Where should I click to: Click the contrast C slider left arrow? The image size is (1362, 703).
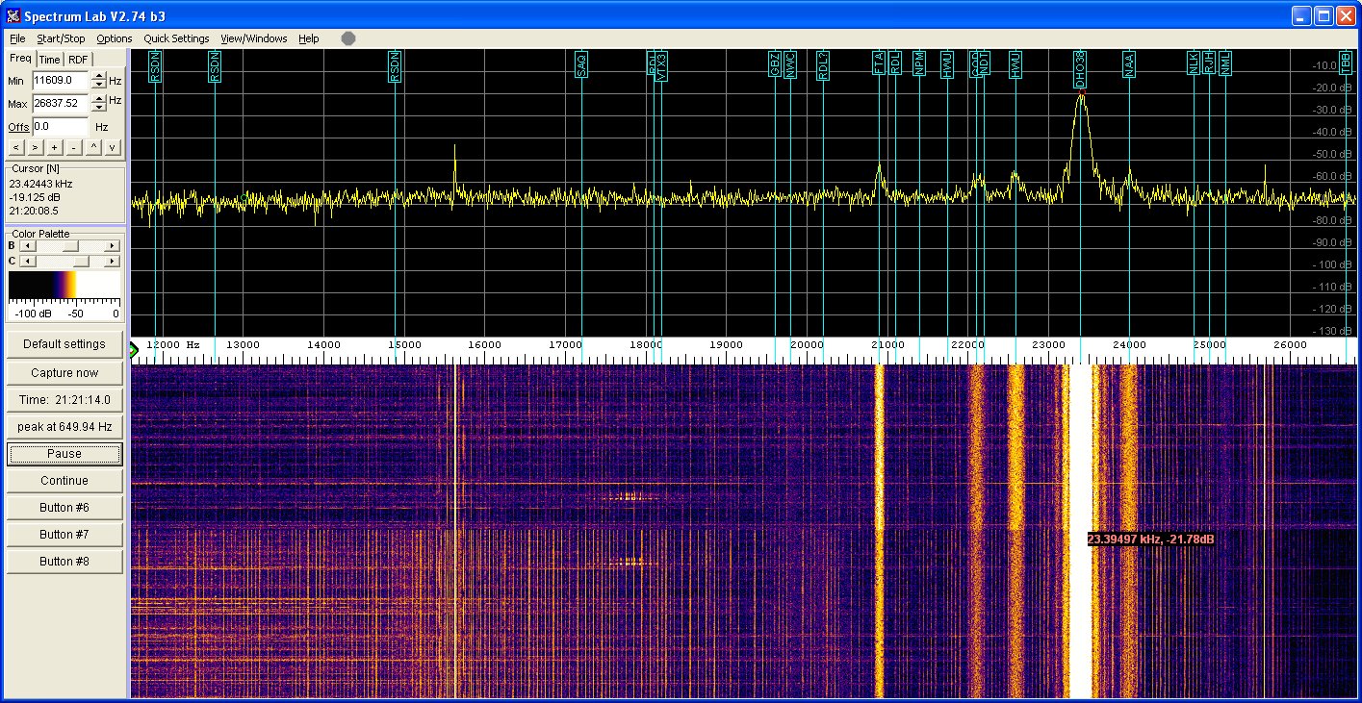point(26,261)
